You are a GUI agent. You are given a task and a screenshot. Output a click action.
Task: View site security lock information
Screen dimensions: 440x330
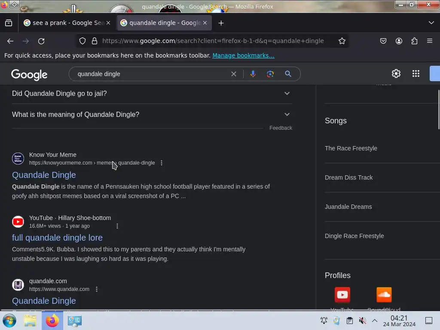pos(95,41)
